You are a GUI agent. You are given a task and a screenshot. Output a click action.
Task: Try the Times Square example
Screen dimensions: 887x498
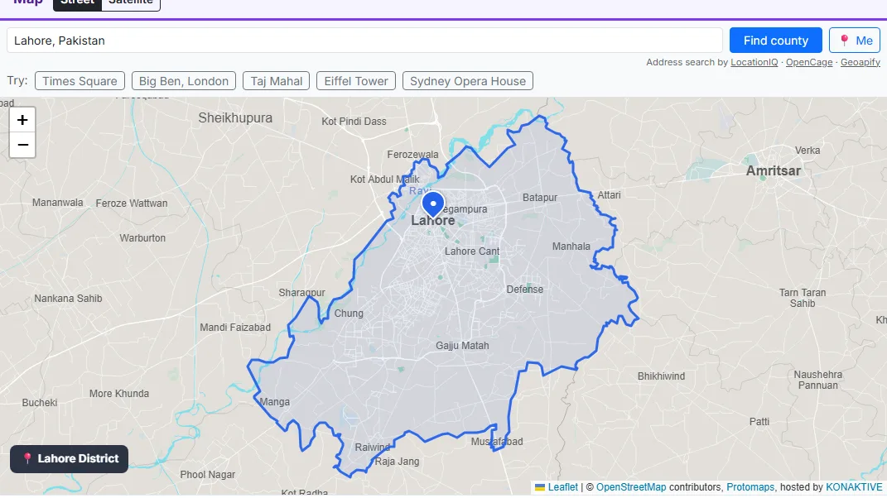tap(80, 81)
